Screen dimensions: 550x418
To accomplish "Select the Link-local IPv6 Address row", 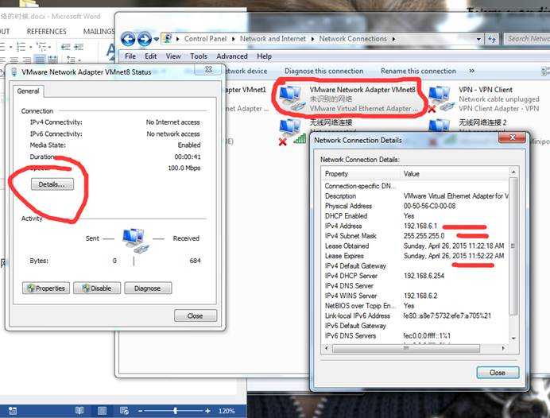I will click(415, 315).
